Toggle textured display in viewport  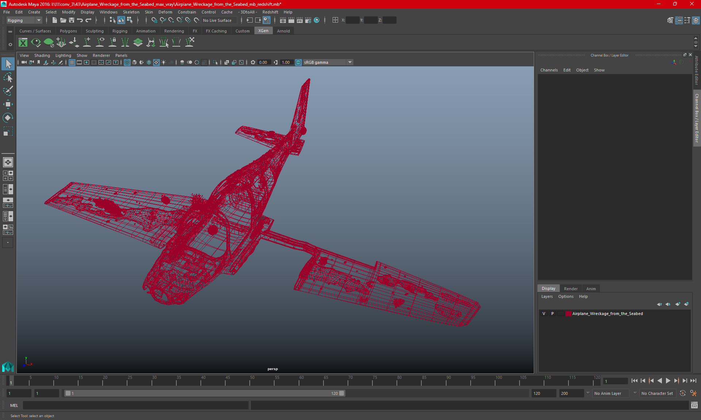tap(156, 62)
